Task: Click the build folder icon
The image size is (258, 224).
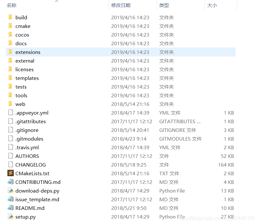Action: pos(10,17)
